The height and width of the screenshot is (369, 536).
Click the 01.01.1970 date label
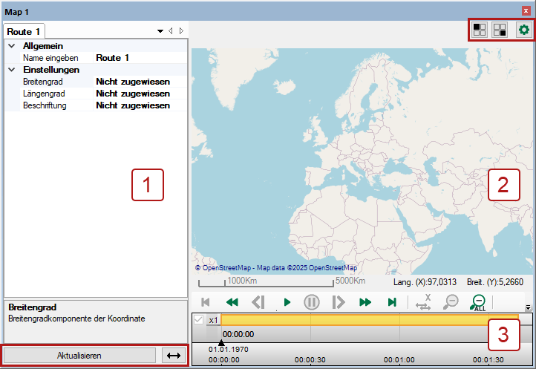coord(229,350)
